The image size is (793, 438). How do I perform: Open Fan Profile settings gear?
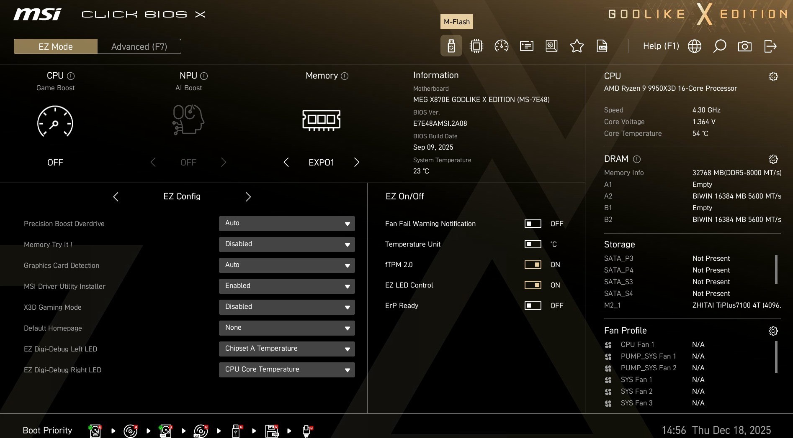[x=773, y=331]
